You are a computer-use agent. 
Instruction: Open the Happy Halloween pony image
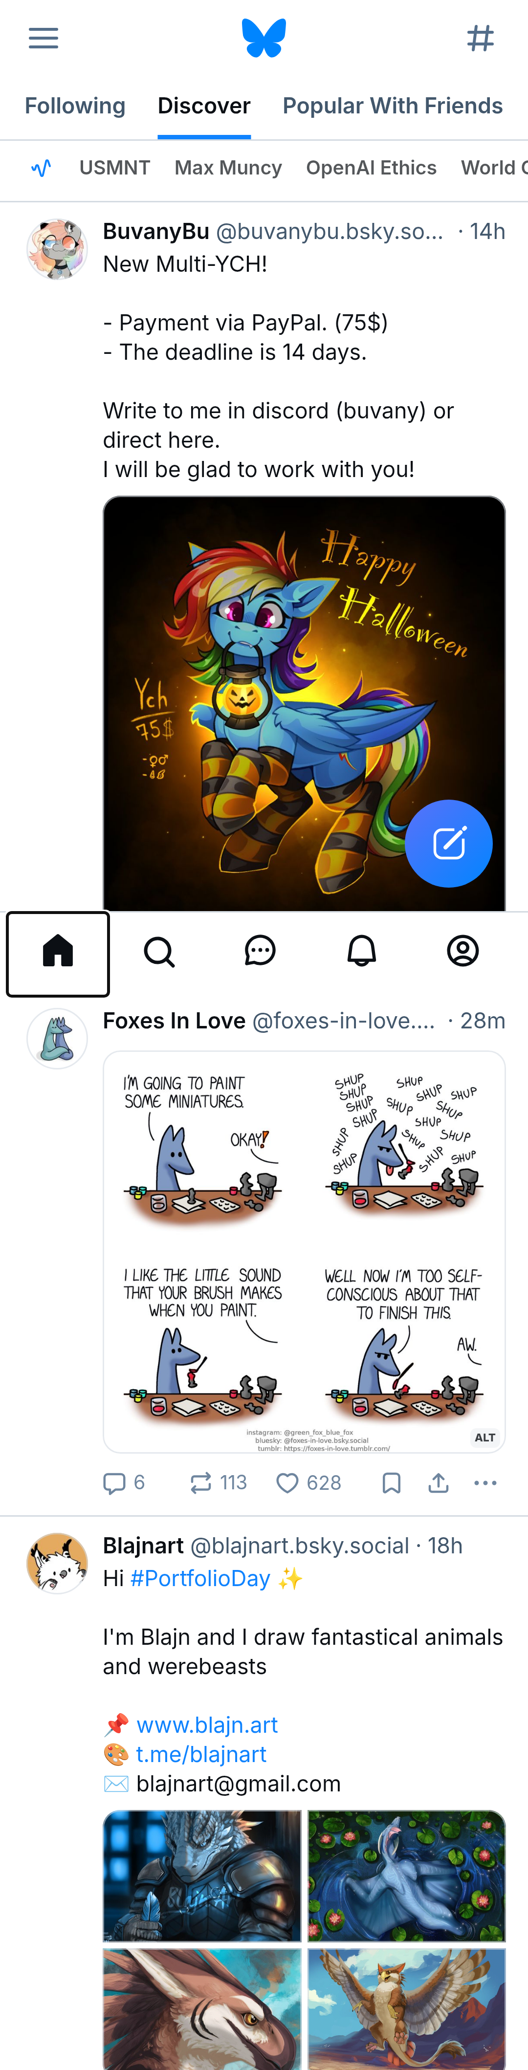304,703
